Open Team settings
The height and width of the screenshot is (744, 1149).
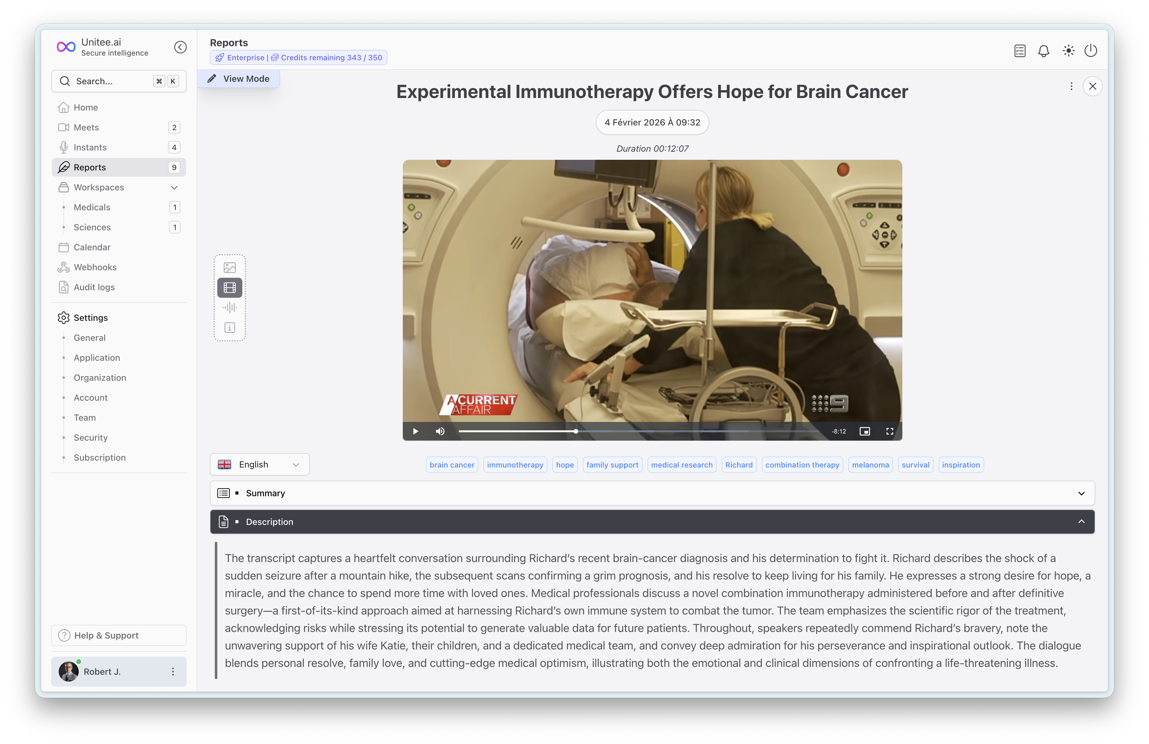tap(85, 418)
